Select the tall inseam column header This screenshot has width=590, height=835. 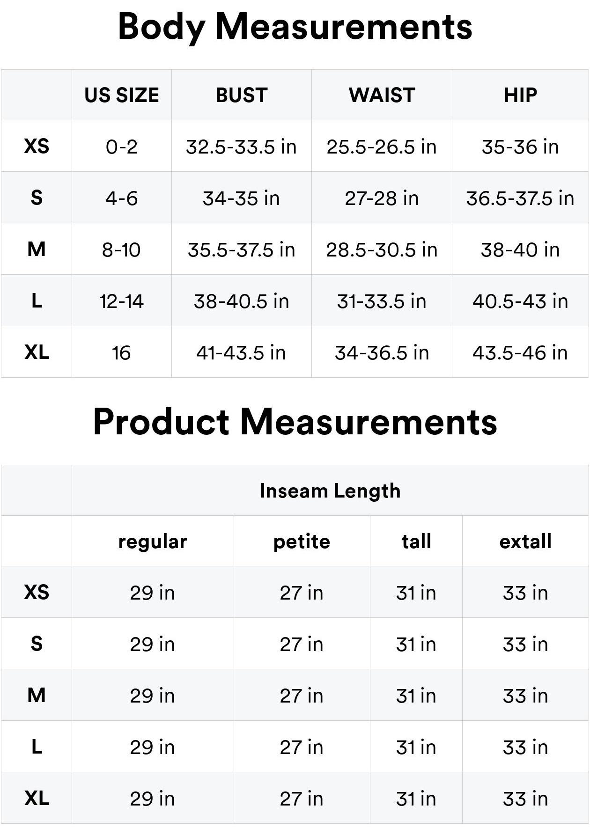[416, 542]
